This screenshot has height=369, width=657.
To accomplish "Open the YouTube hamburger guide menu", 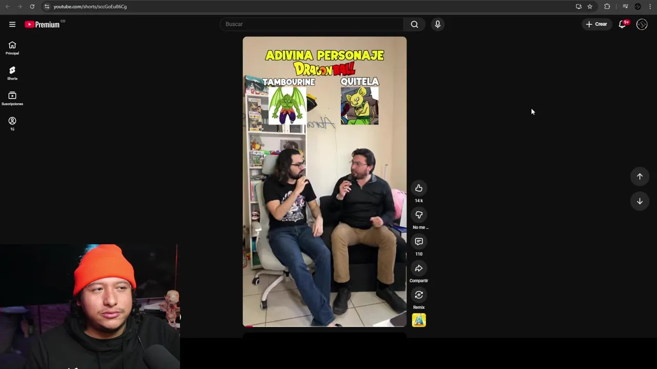I will coord(12,24).
